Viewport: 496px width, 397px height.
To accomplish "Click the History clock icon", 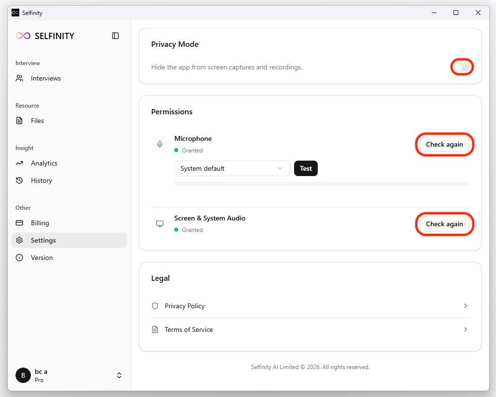I will click(19, 180).
